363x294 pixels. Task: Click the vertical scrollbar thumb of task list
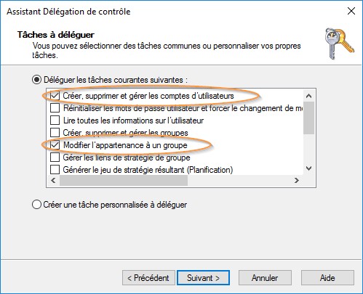point(308,118)
